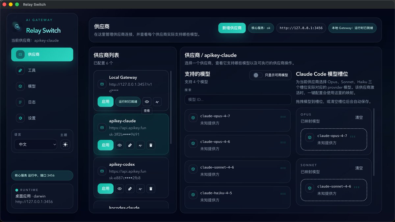The height and width of the screenshot is (222, 395).
Task: Test apikey-codex with the pulse icon
Action: (141, 189)
